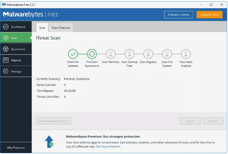Click the Pre-Scan Operations refresh icon
Screen dimensions: 228x154
[92, 54]
